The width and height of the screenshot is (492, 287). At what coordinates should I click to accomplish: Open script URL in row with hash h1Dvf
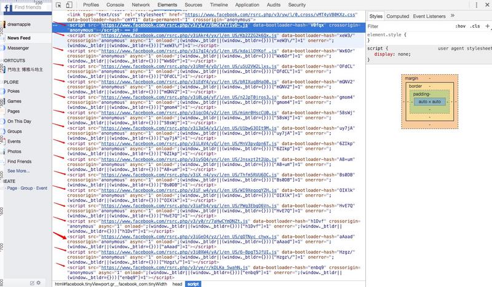pos(175,221)
